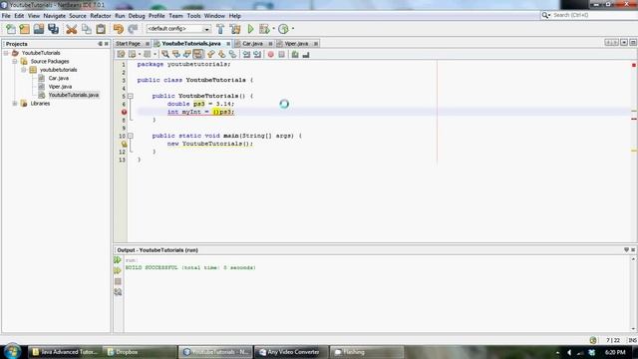
Task: Open Dropbox from the taskbar
Action: coord(140,352)
